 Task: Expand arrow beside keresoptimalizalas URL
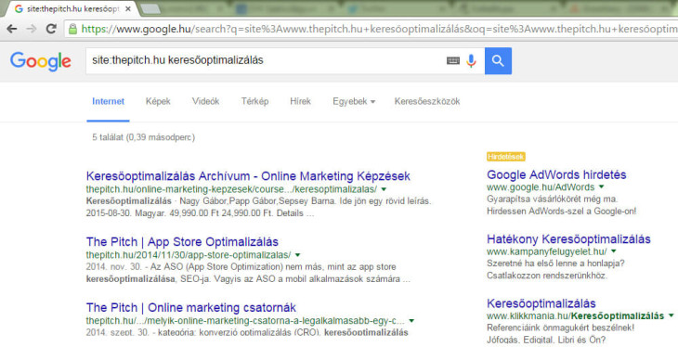point(384,189)
